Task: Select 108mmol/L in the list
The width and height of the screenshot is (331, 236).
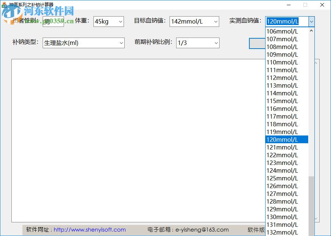Action: [286, 47]
